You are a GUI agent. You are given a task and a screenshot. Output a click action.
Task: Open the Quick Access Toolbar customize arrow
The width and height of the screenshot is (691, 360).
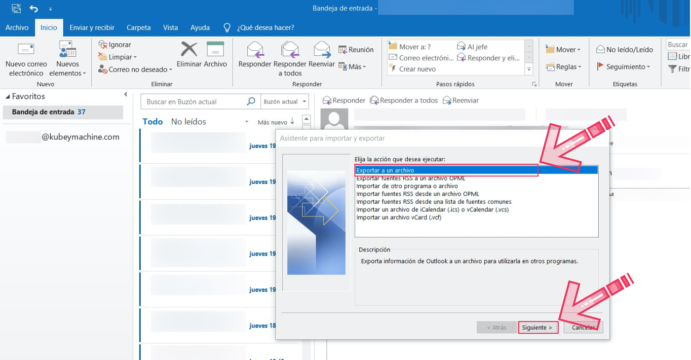click(x=50, y=9)
